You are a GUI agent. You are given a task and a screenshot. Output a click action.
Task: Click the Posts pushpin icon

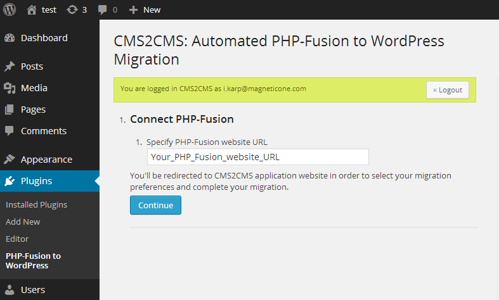point(10,66)
